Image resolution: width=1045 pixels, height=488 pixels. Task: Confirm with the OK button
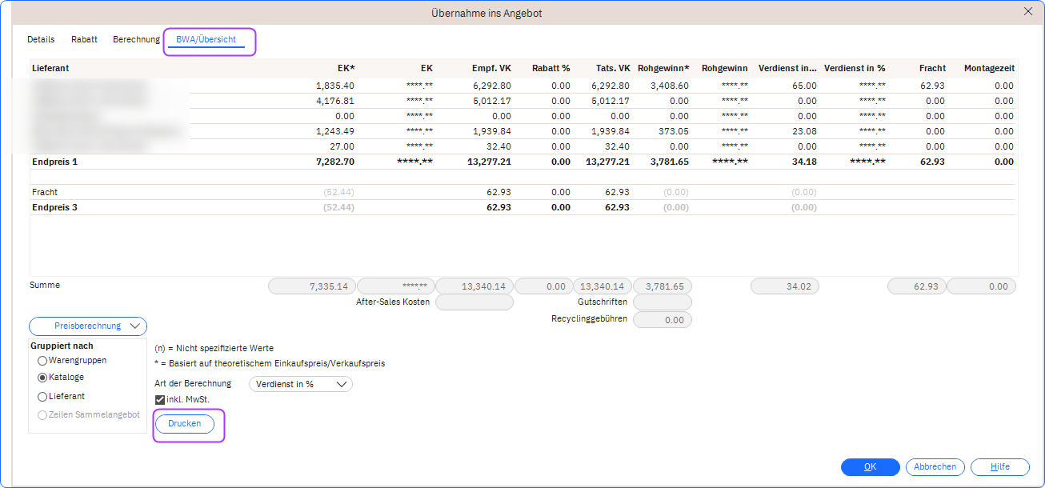pos(870,467)
